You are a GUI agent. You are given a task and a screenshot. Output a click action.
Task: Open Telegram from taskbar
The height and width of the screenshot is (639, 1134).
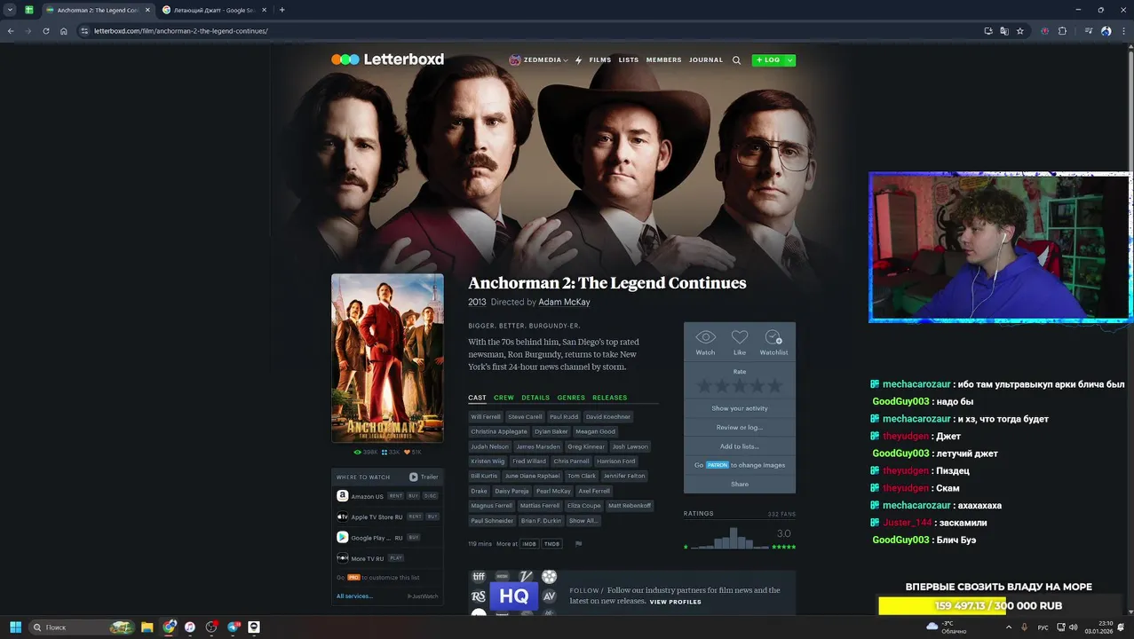coord(233,627)
